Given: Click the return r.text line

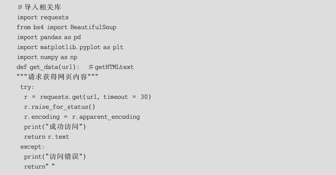Looking at the screenshot, I should click(x=46, y=137).
